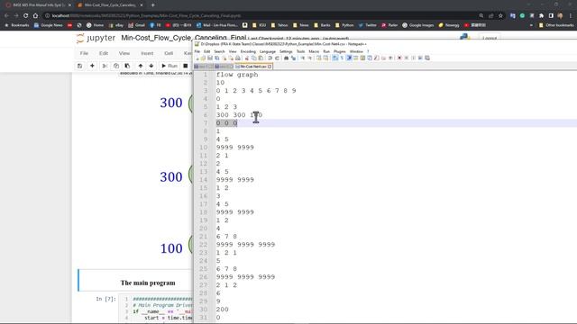Viewport: 577px width, 324px height.
Task: Cut selected cells in Jupyter toolbar
Action: point(105,66)
